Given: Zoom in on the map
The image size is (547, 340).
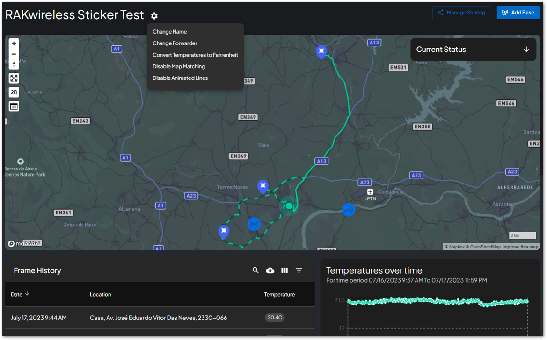Looking at the screenshot, I should [14, 43].
